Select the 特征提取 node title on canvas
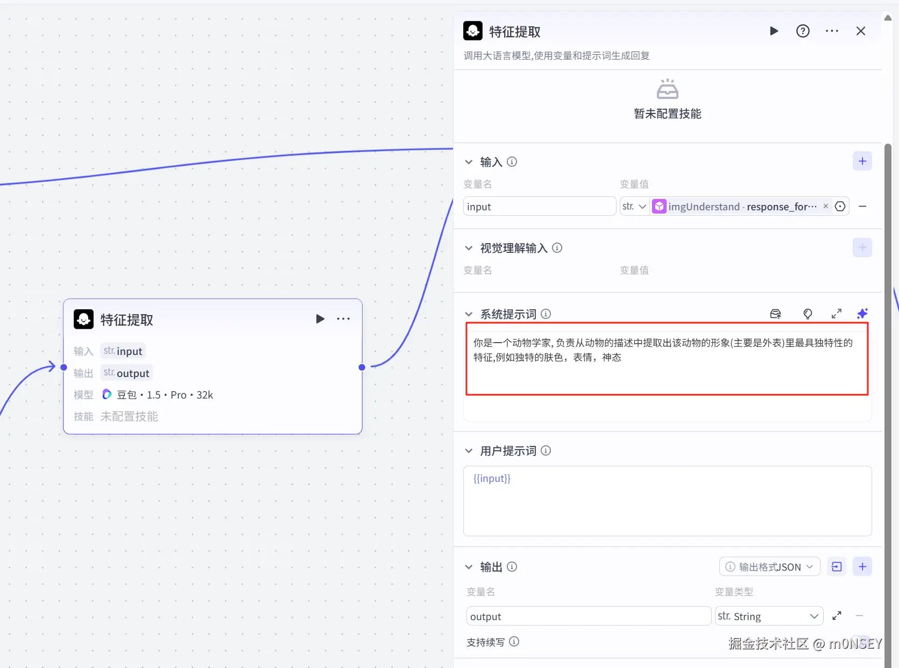This screenshot has width=899, height=668. tap(127, 320)
